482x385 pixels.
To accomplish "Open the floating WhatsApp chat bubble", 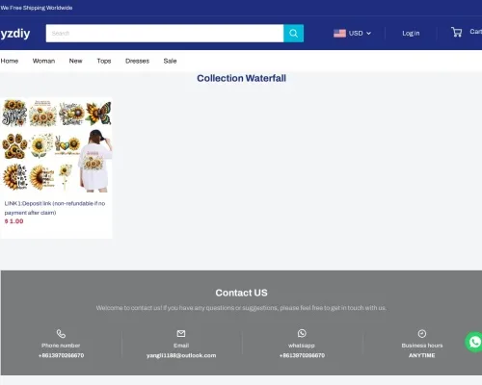I will (x=474, y=342).
